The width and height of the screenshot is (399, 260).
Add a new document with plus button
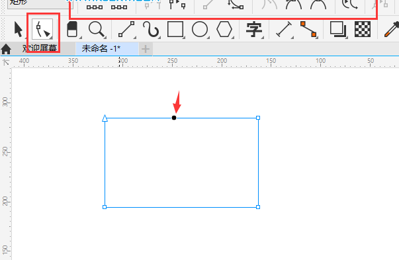[146, 49]
